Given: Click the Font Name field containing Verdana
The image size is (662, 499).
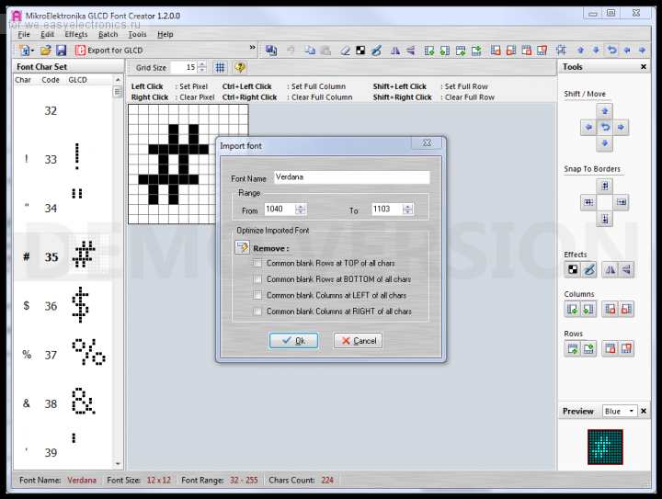Looking at the screenshot, I should click(x=350, y=177).
